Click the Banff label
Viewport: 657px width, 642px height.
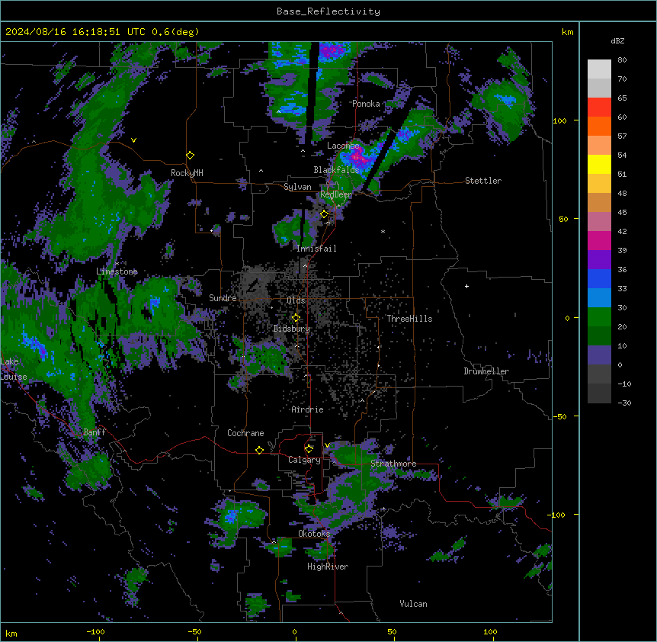(95, 432)
